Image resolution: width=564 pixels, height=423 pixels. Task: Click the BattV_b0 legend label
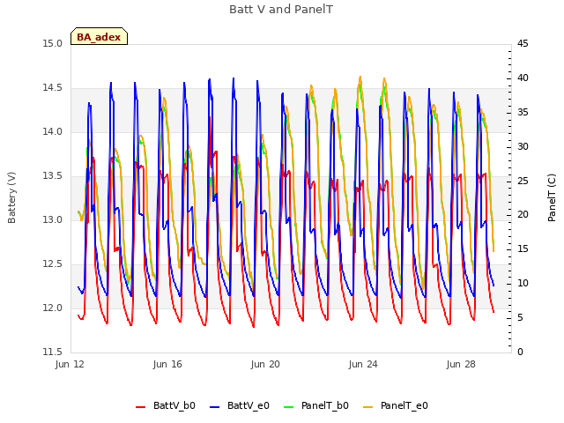(174, 405)
